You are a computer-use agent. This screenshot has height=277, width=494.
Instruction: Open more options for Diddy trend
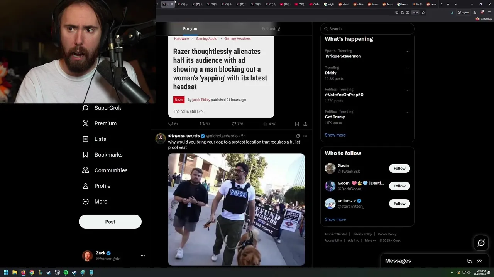408,68
